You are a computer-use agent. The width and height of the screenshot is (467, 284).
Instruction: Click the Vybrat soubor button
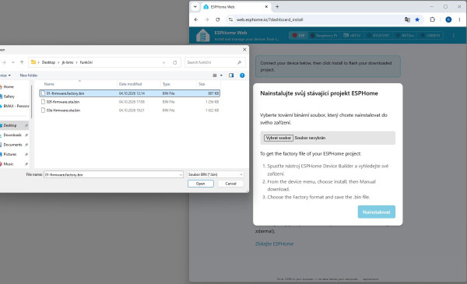tap(279, 138)
